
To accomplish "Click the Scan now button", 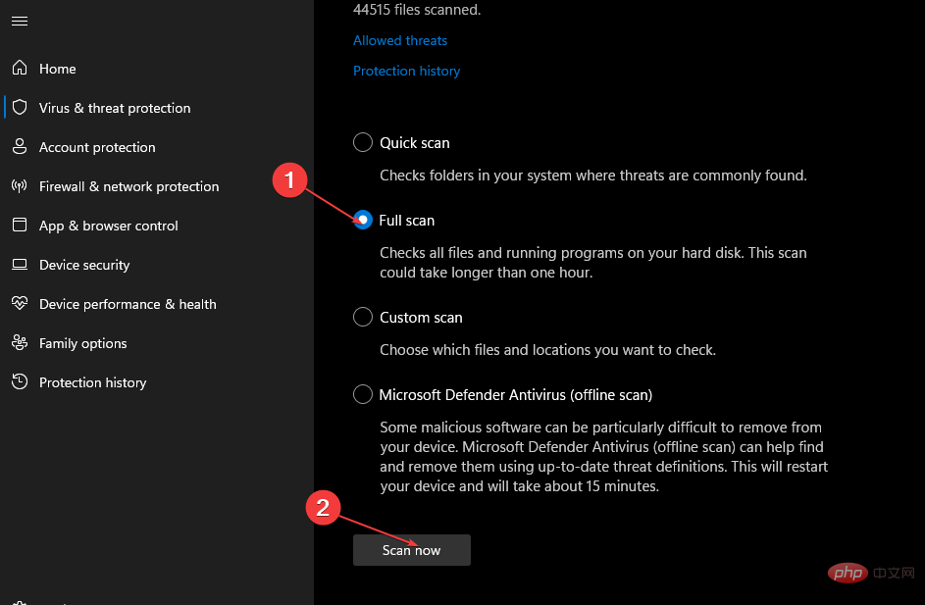I will [412, 550].
